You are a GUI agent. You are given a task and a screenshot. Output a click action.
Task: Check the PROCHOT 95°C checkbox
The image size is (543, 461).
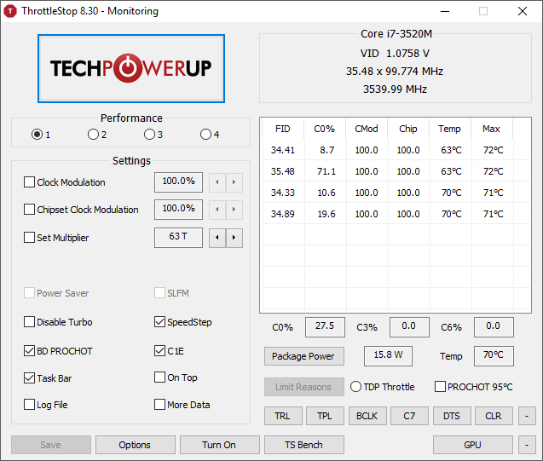(440, 387)
